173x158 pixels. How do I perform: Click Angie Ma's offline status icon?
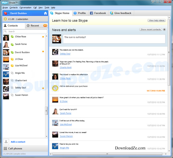coord(12,73)
